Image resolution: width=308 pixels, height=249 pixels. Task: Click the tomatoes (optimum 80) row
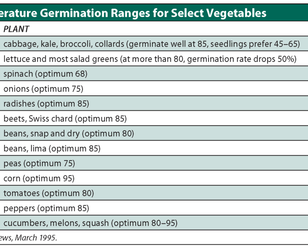coord(49,193)
